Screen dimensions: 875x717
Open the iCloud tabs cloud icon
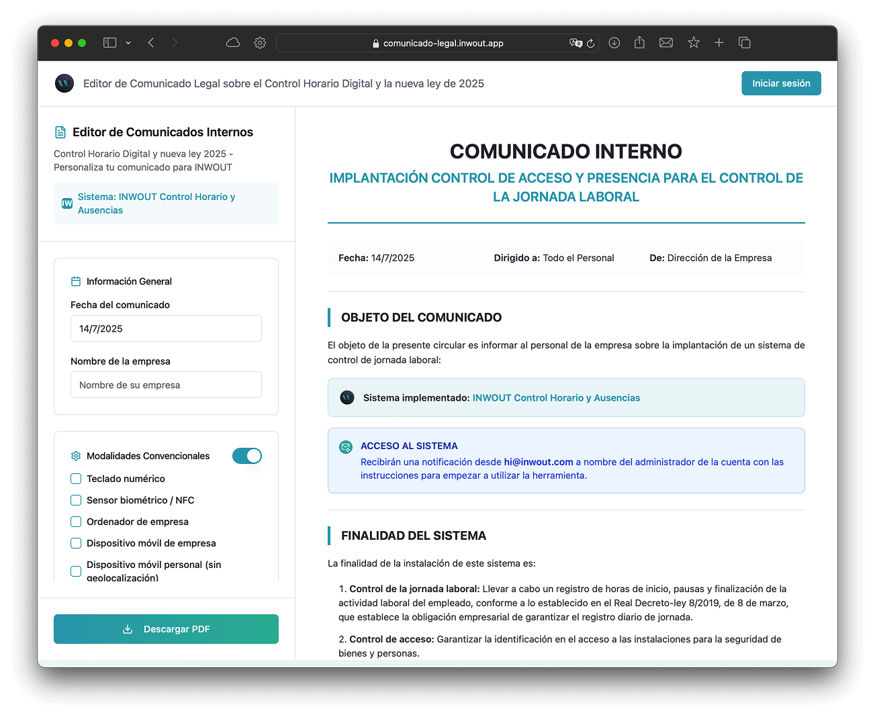point(233,43)
